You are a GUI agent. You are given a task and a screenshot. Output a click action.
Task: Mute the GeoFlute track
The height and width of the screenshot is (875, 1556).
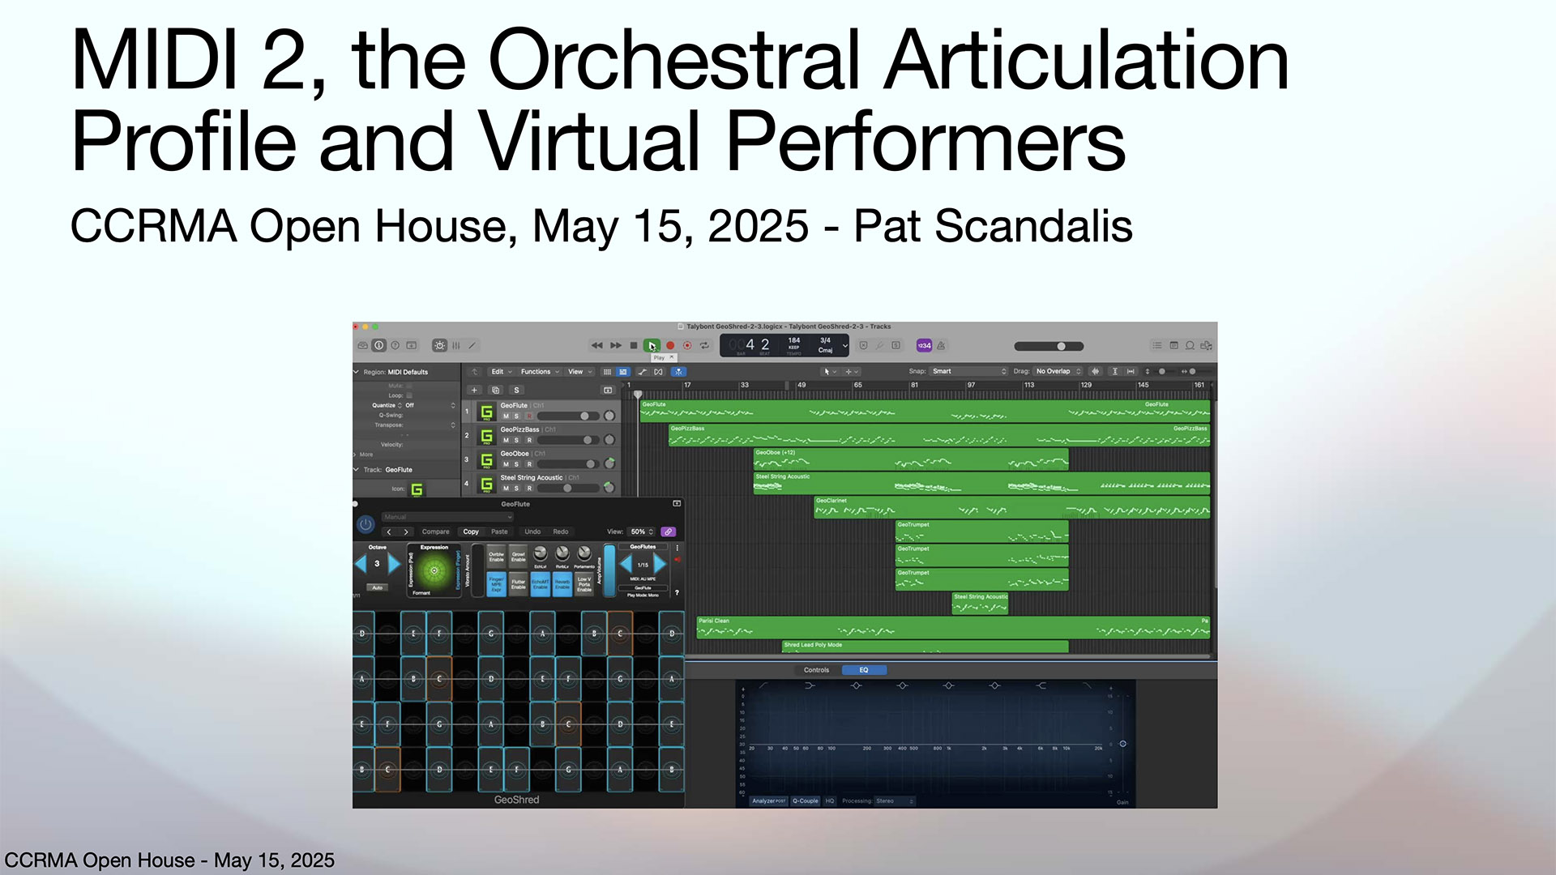point(506,416)
